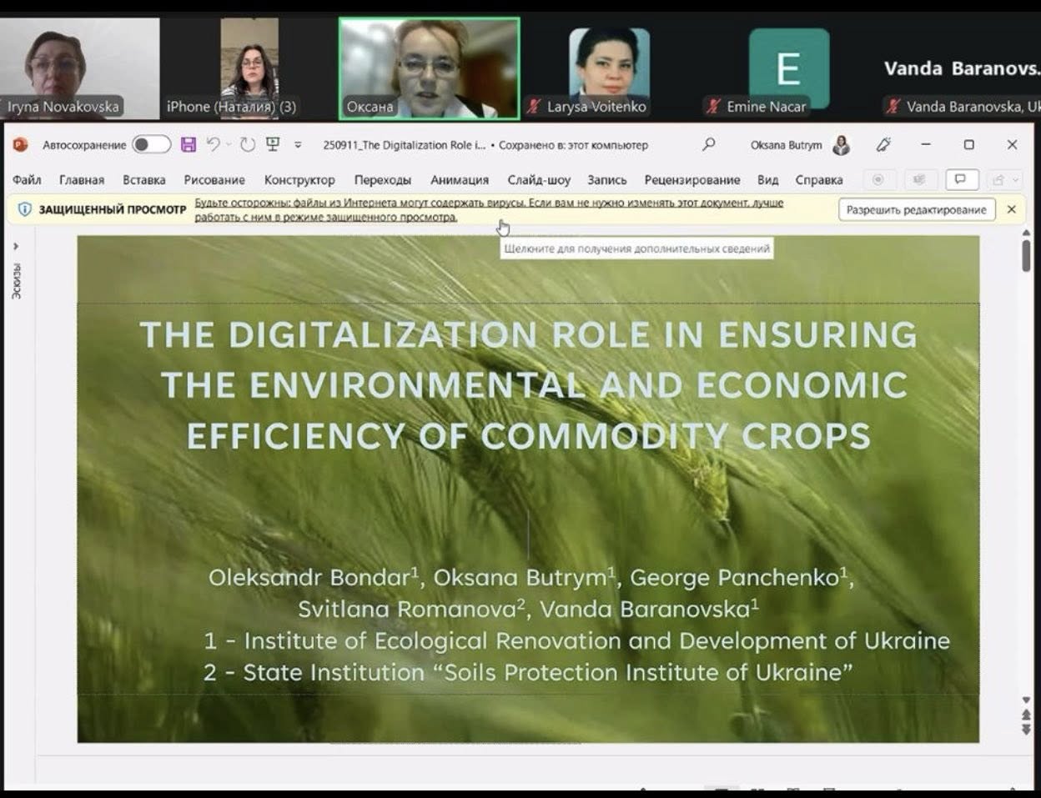Click the Undo arrow icon
The height and width of the screenshot is (798, 1041).
coord(214,145)
